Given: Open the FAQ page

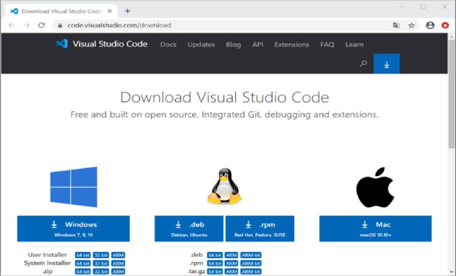Looking at the screenshot, I should click(327, 45).
